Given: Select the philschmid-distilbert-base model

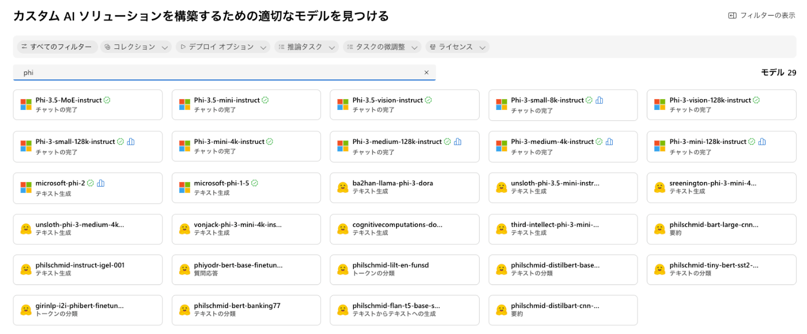Looking at the screenshot, I should click(563, 270).
